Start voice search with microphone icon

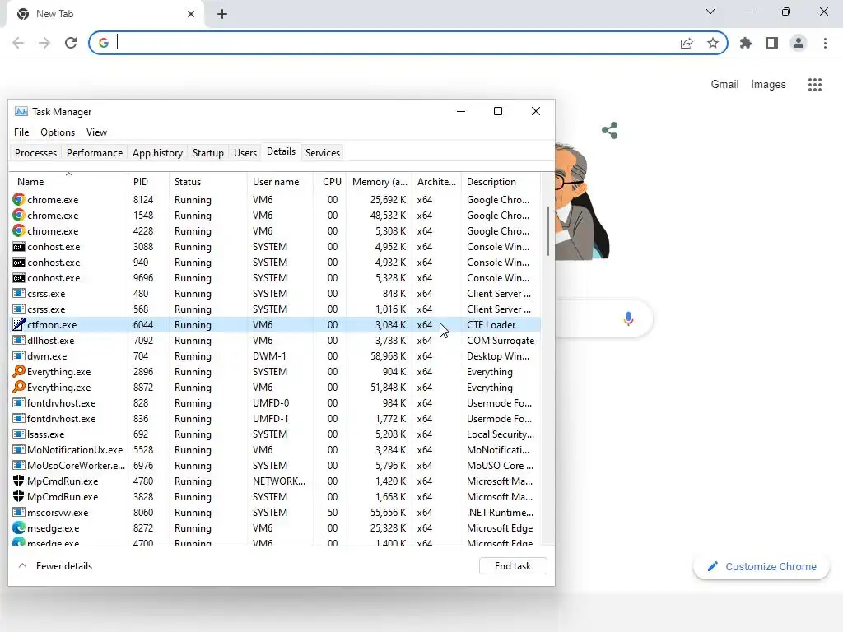(628, 318)
